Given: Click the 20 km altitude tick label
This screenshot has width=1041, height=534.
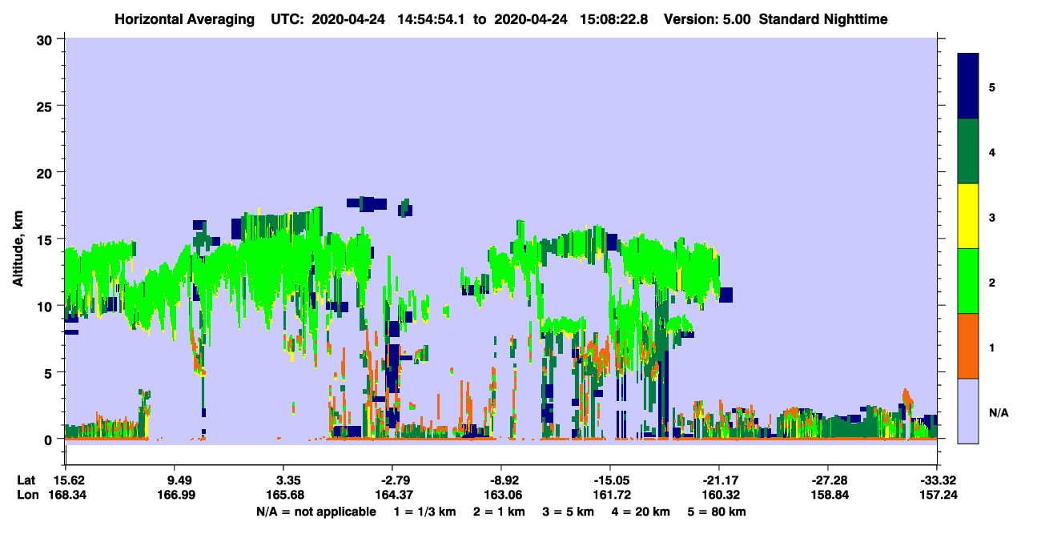Looking at the screenshot, I should [47, 172].
